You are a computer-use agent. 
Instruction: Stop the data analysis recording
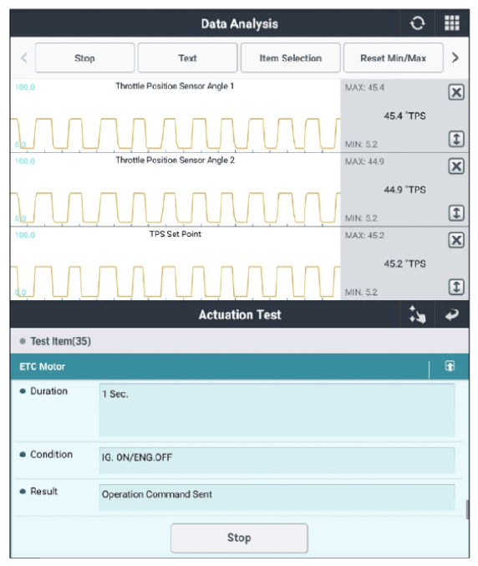click(x=84, y=59)
